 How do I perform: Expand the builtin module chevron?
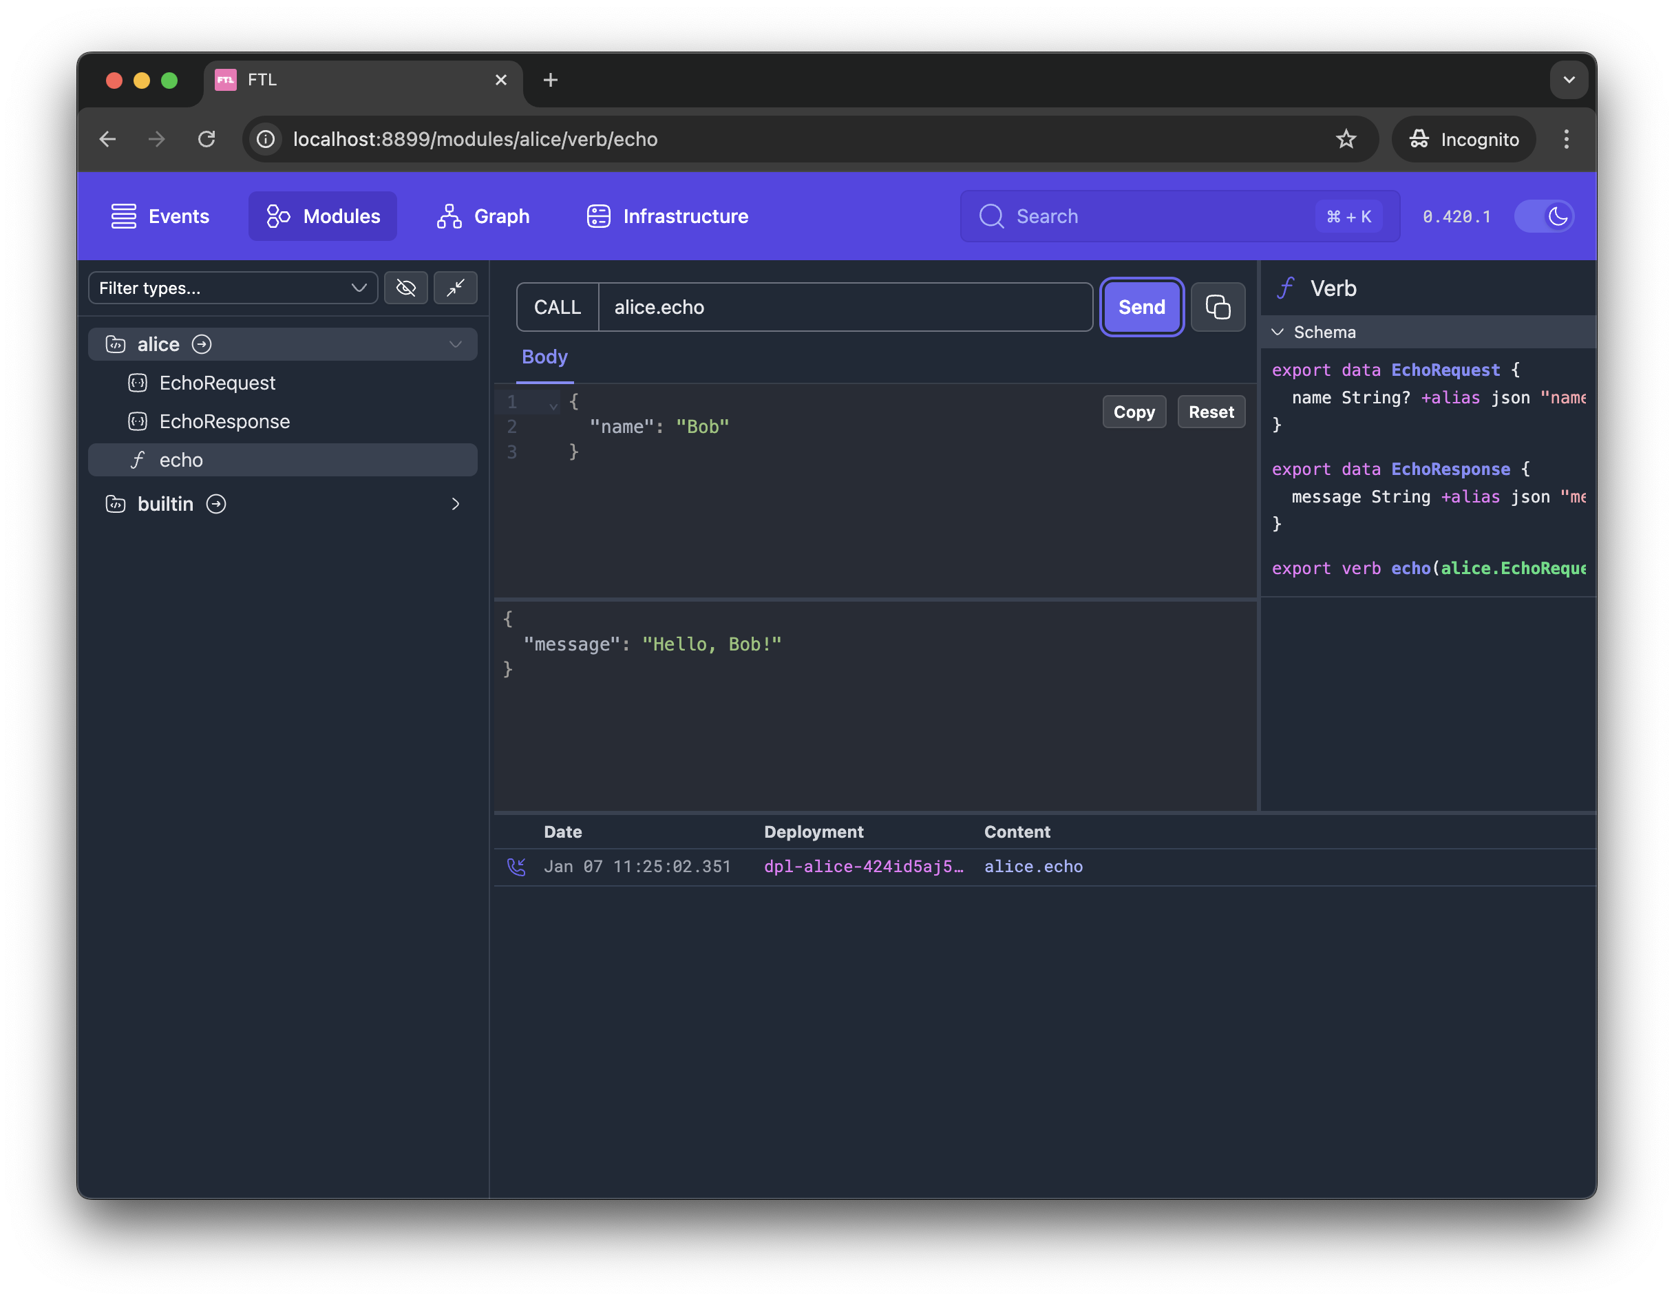(x=455, y=504)
